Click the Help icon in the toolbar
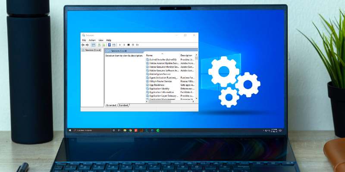345x172 pixels. click(110, 45)
